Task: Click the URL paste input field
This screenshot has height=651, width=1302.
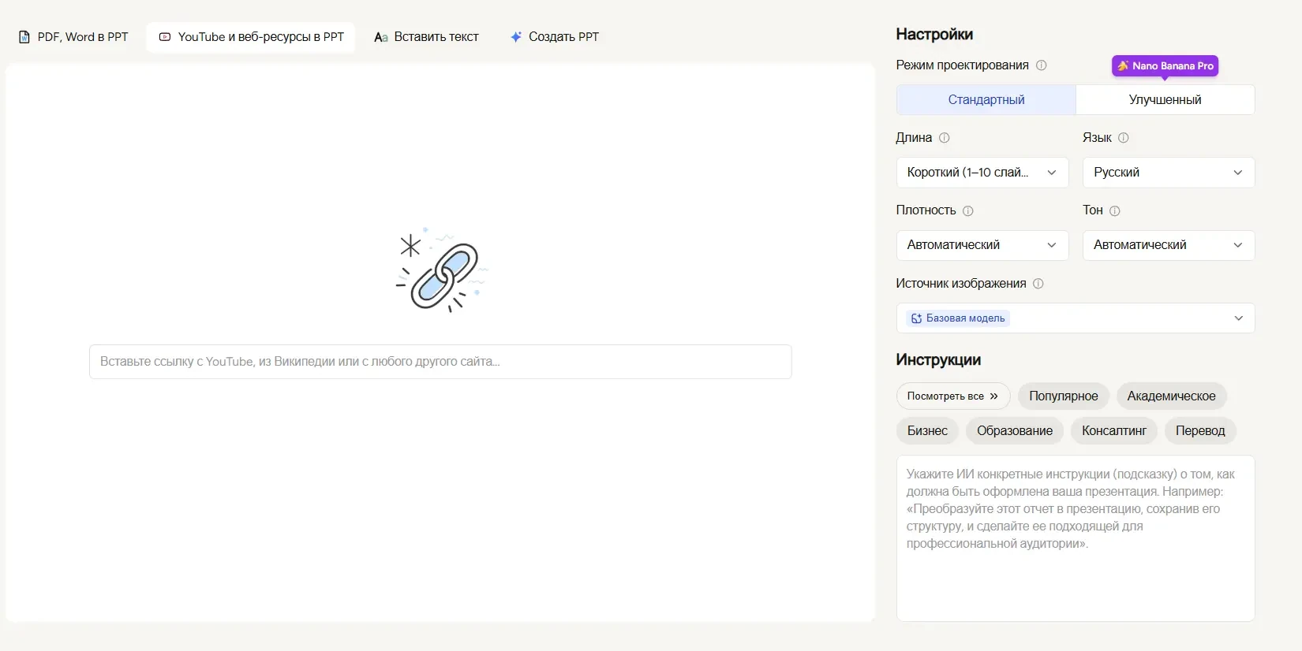Action: pos(440,362)
